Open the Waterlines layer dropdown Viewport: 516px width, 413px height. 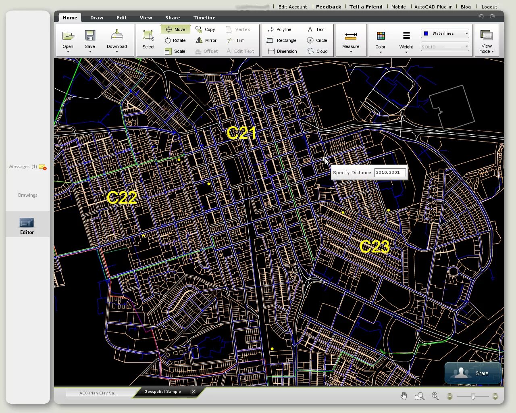point(445,33)
